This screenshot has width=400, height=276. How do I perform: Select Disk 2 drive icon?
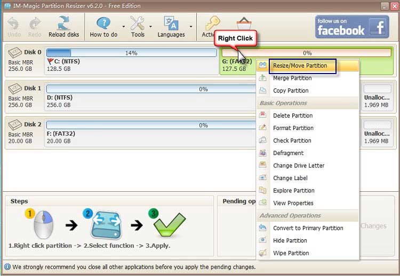tap(15, 125)
